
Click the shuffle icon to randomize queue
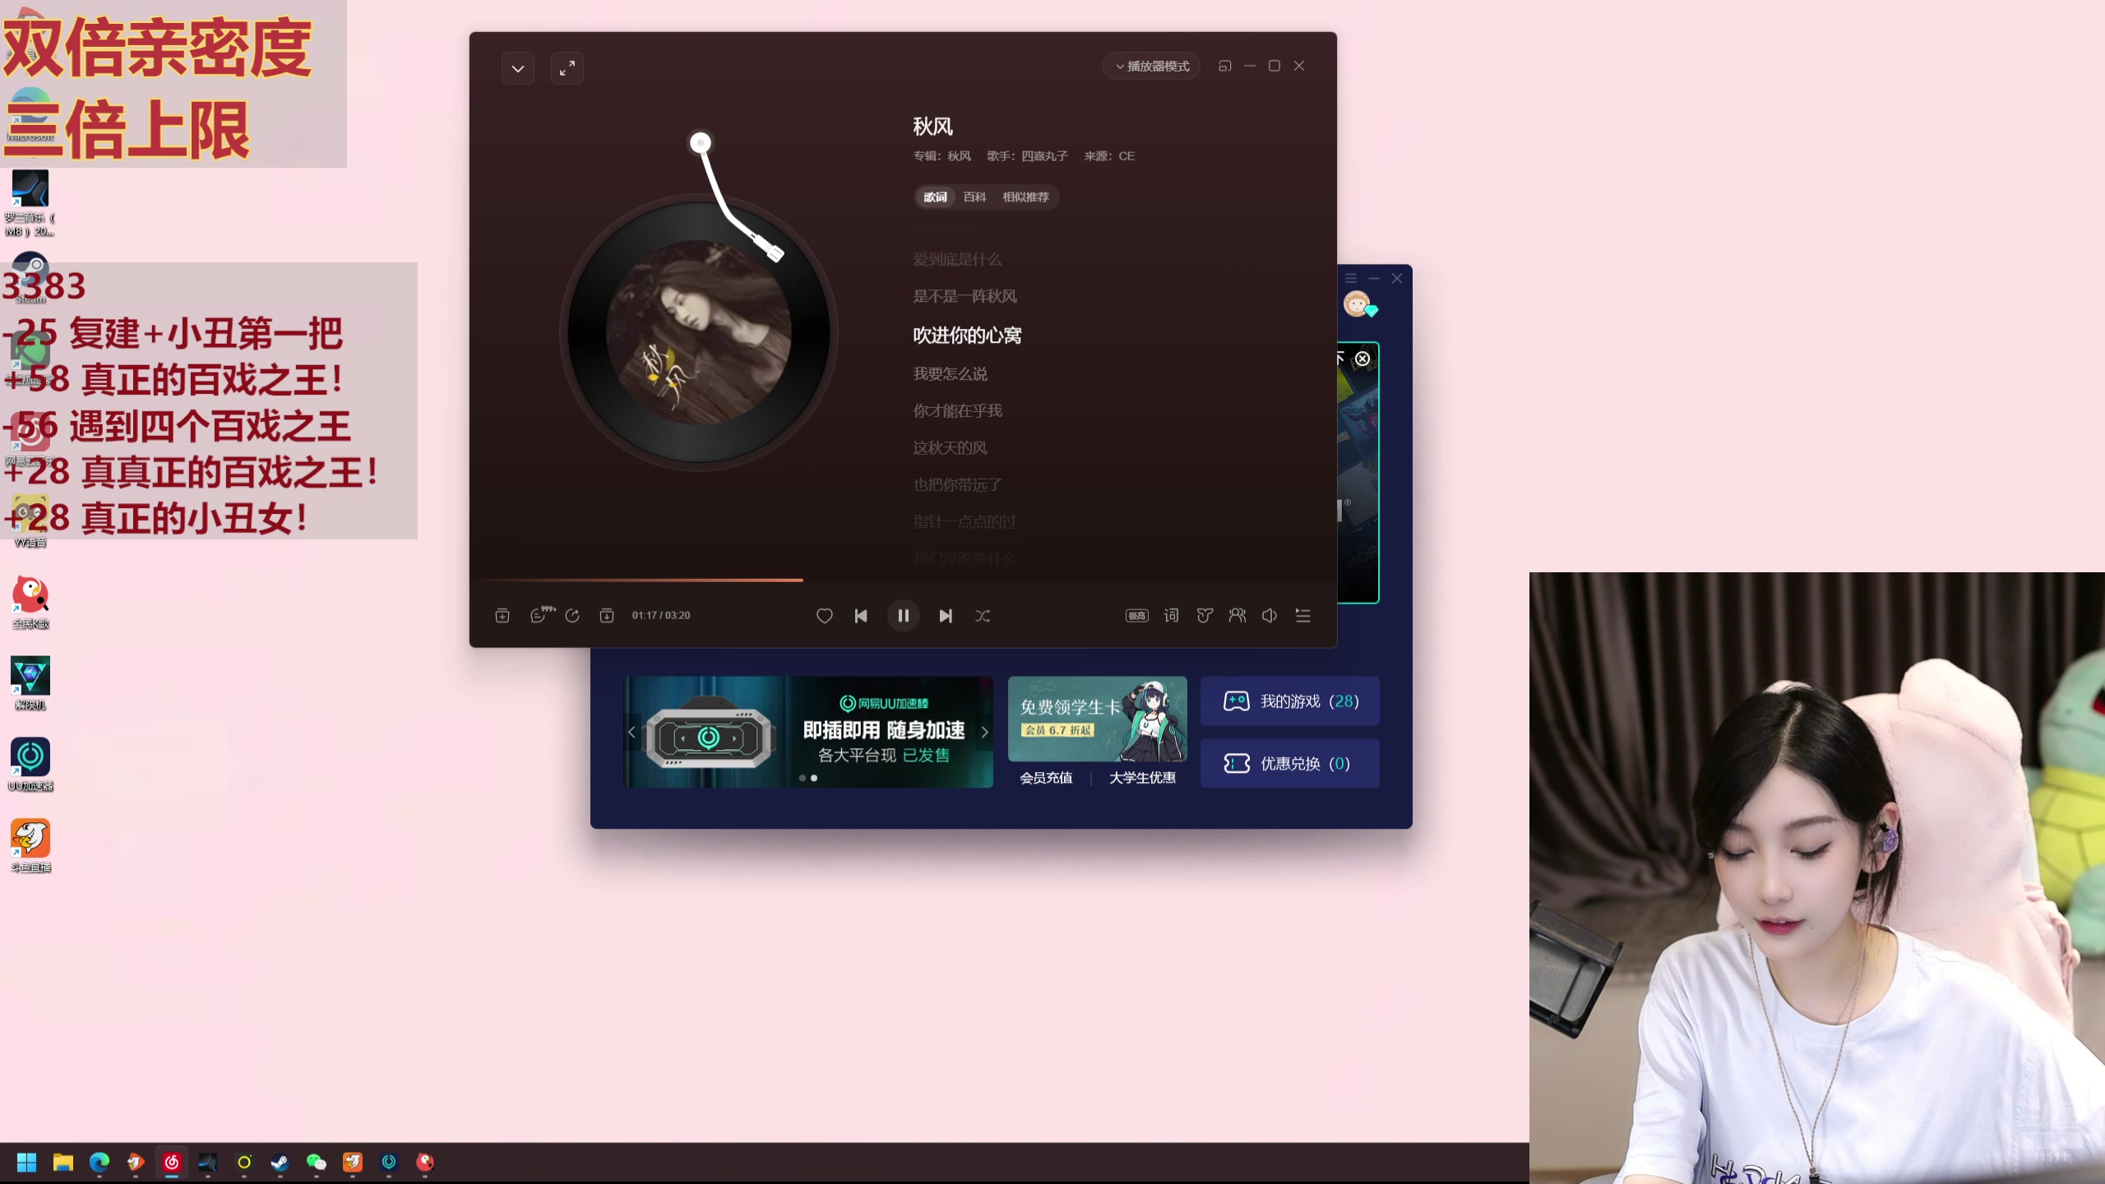click(983, 614)
